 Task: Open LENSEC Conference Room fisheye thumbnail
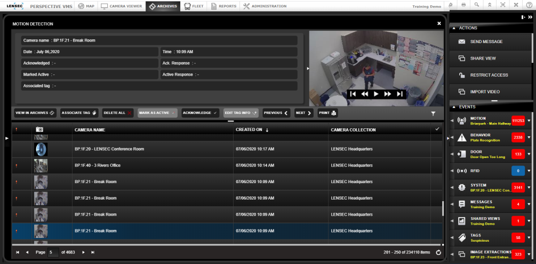(41, 149)
